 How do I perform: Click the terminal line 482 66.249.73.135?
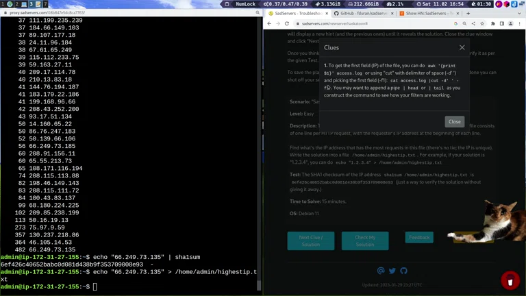[x=47, y=249]
